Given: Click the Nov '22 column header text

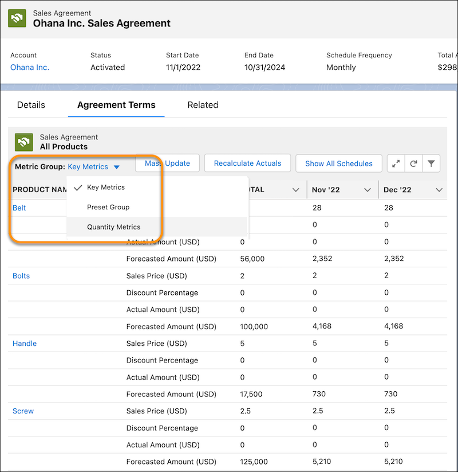Looking at the screenshot, I should click(326, 190).
